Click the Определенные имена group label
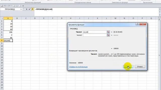This screenshot has height=90, width=161. pyautogui.click(x=83, y=2)
